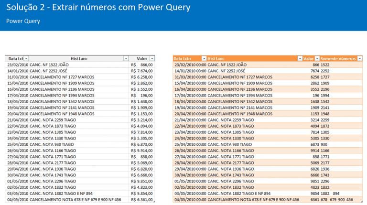Select value 9914 in orange table

(315, 151)
